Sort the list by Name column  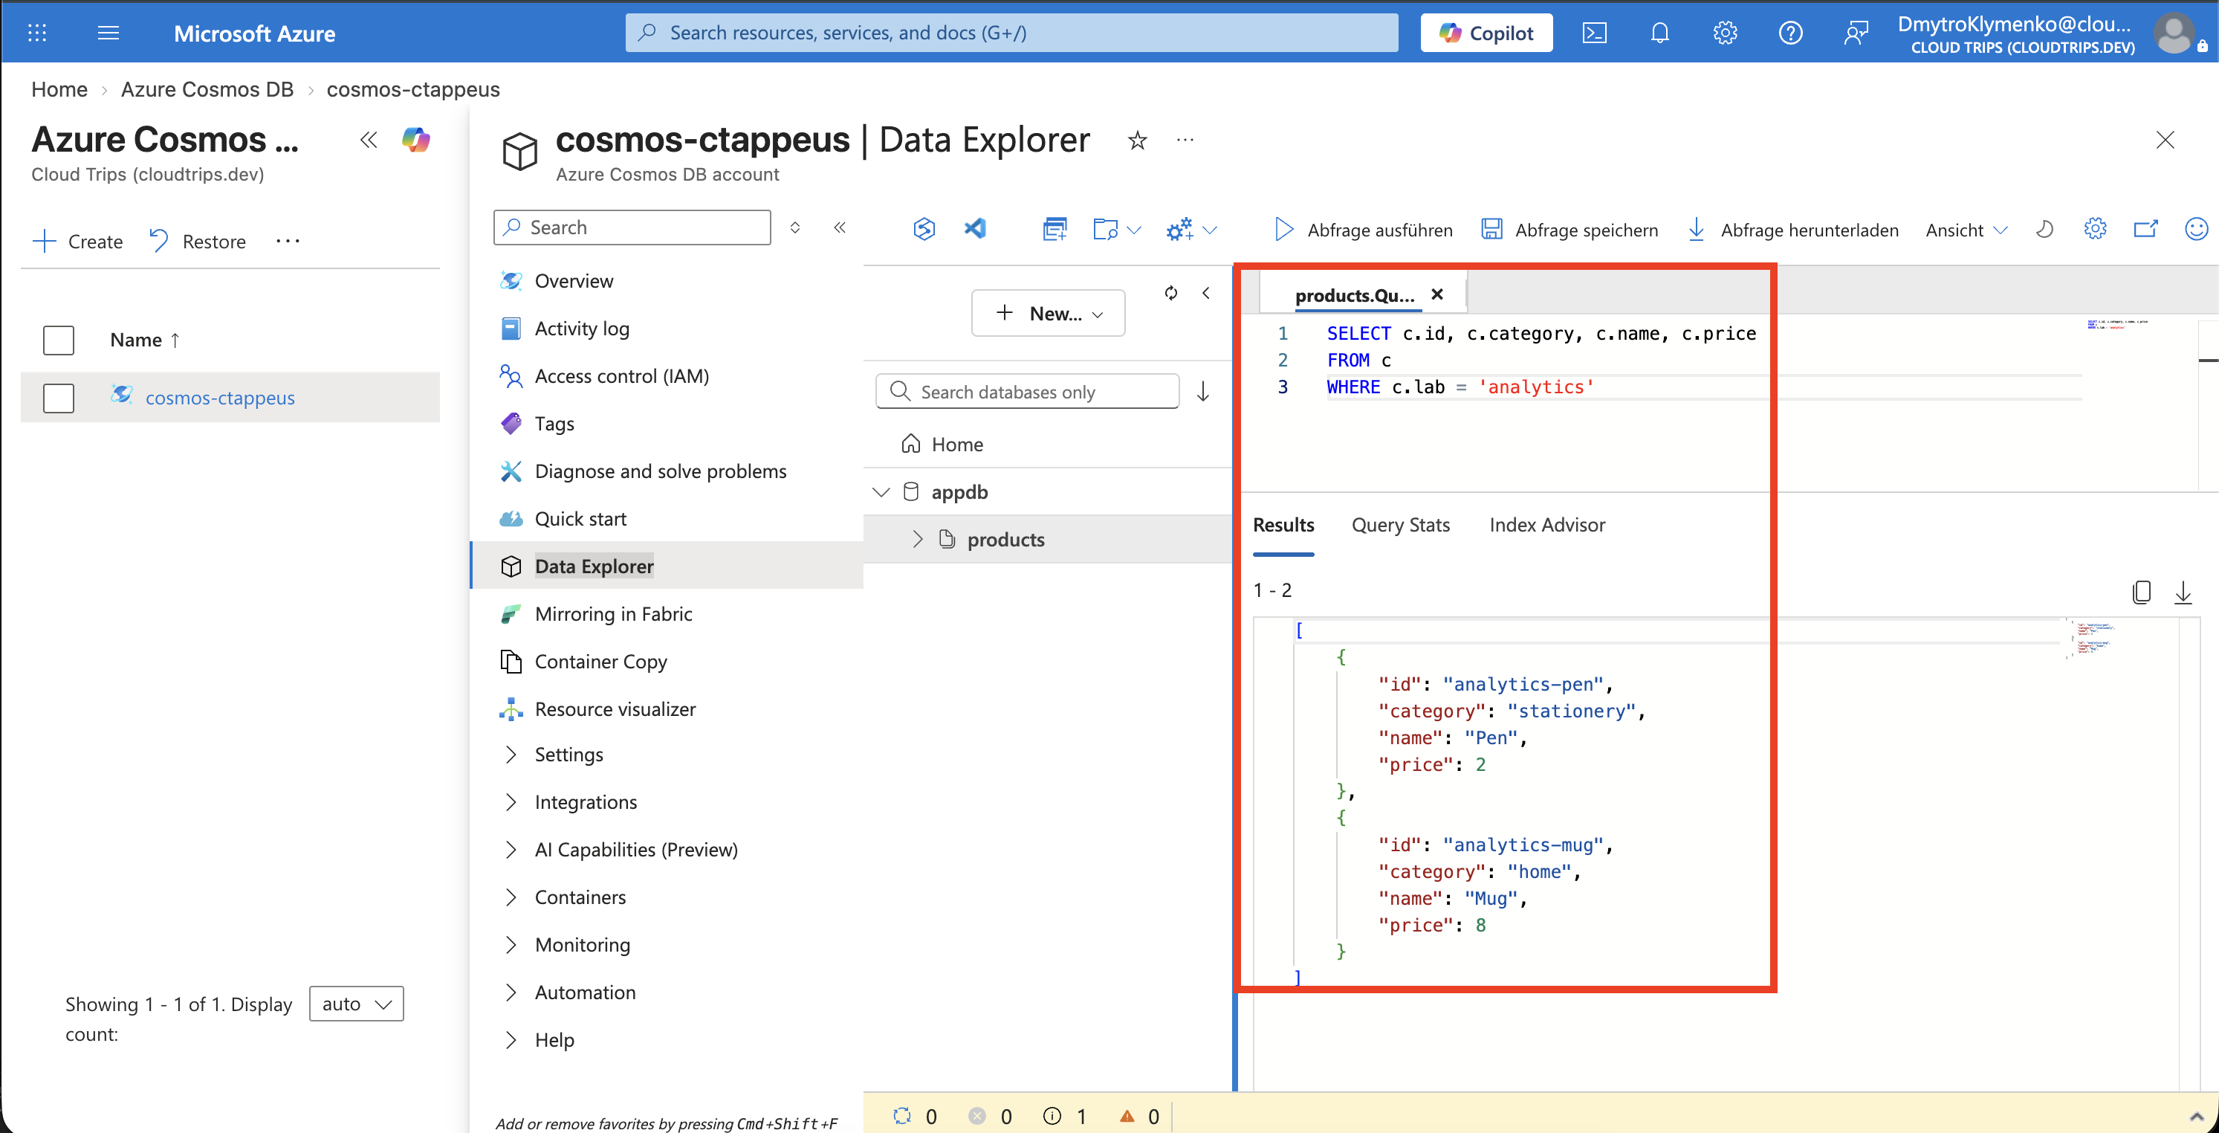[x=145, y=340]
